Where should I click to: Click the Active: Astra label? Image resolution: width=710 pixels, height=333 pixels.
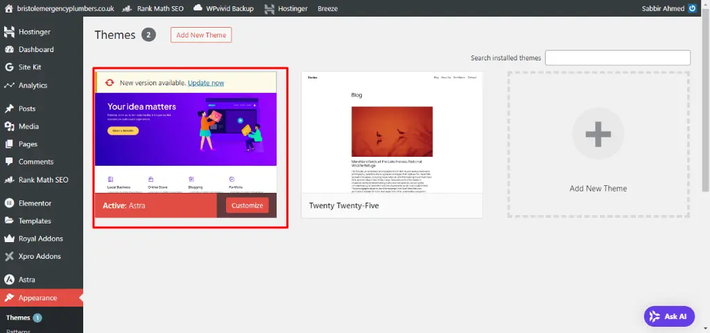pyautogui.click(x=124, y=205)
